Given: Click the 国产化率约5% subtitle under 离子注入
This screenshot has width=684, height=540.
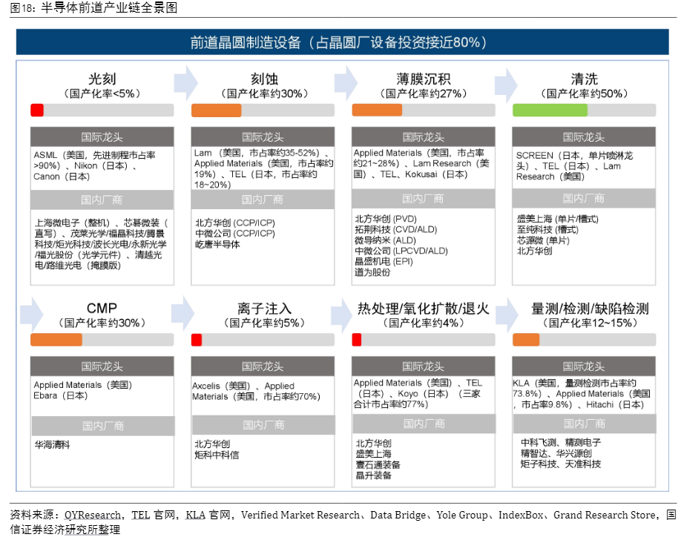Looking at the screenshot, I should click(x=264, y=323).
